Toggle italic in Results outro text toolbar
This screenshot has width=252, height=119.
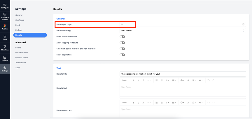point(143,103)
